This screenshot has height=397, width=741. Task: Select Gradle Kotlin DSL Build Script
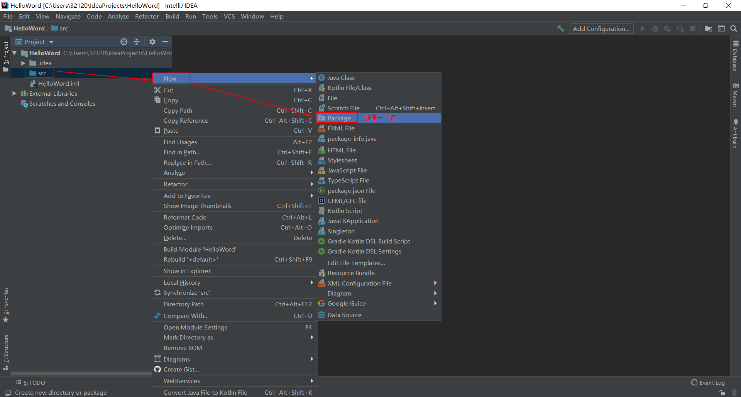(379, 241)
